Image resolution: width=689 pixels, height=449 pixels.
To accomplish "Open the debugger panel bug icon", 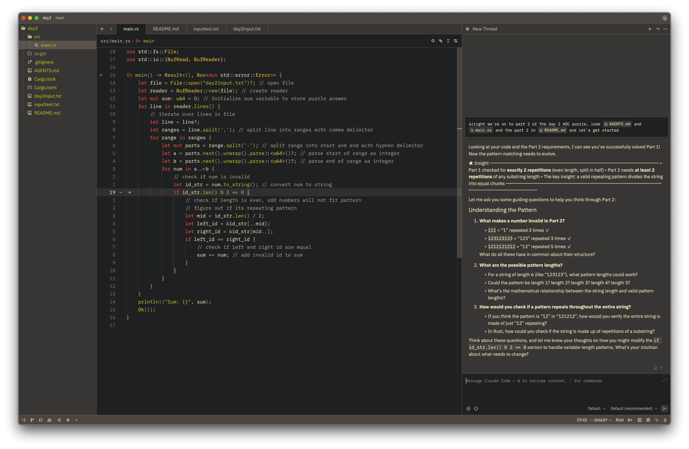I will pyautogui.click(x=648, y=420).
